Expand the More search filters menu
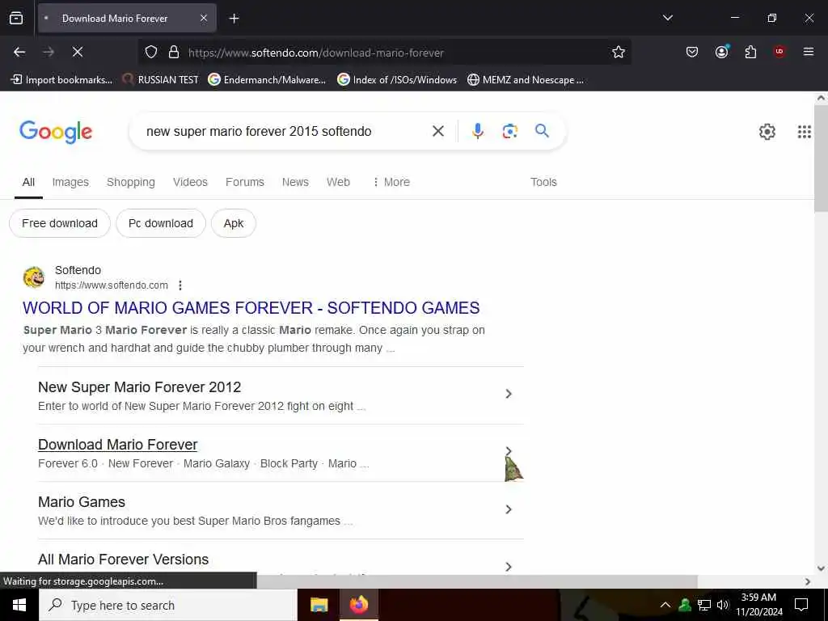828x621 pixels. point(391,182)
